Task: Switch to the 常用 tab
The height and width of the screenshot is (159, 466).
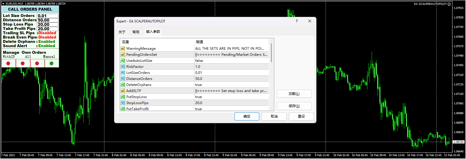Action: 136,32
